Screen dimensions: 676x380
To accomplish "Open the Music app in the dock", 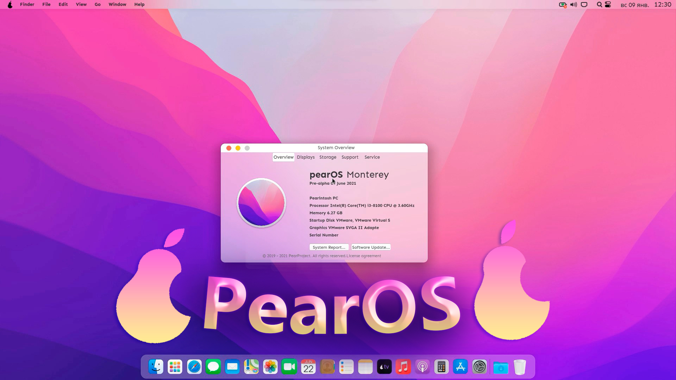I will click(403, 367).
